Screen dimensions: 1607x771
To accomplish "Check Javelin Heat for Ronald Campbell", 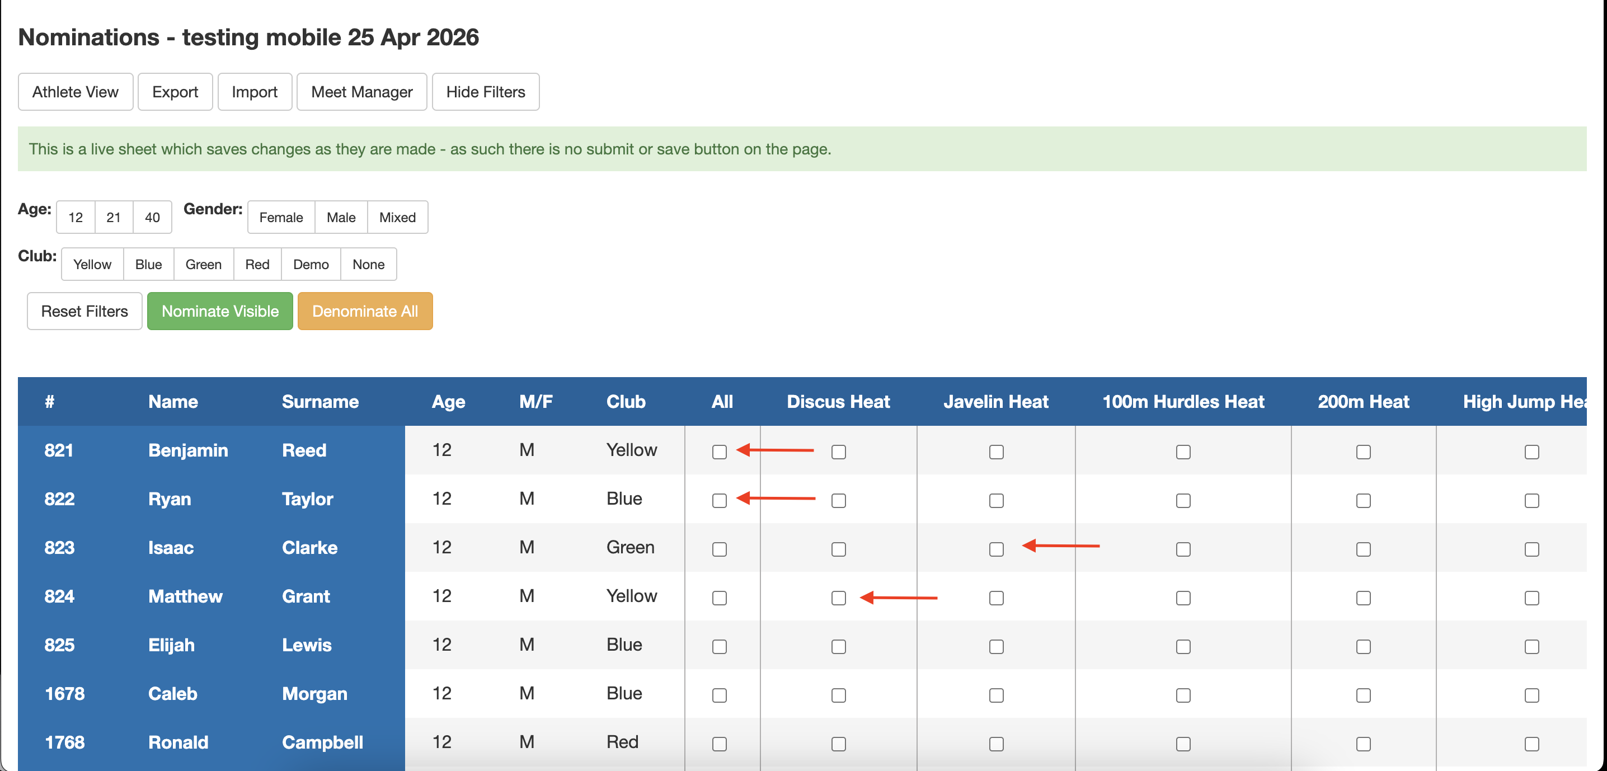I will coord(997,744).
